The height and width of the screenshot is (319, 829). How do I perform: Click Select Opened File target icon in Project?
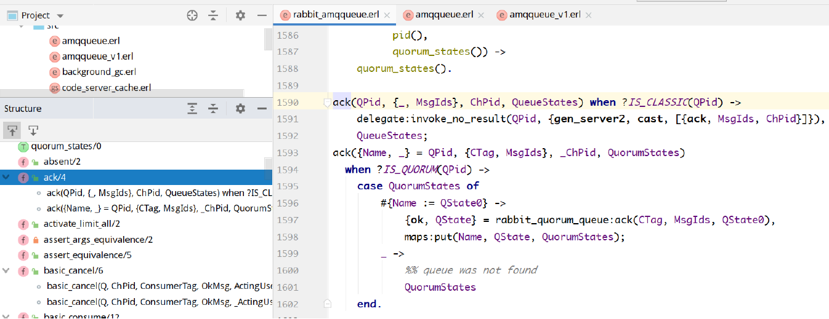(192, 15)
